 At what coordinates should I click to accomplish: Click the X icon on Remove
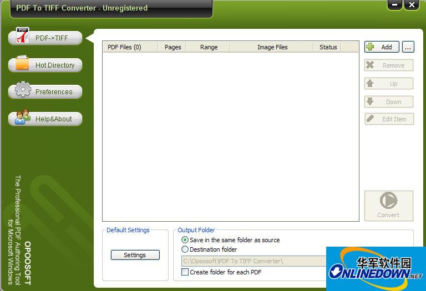click(x=370, y=65)
